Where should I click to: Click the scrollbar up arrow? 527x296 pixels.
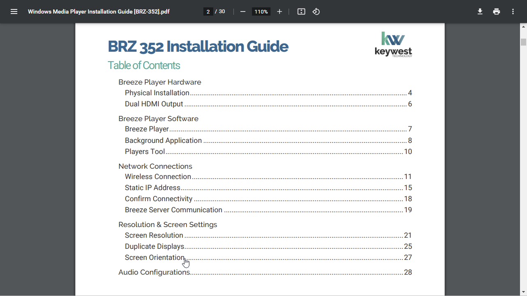[x=523, y=27]
